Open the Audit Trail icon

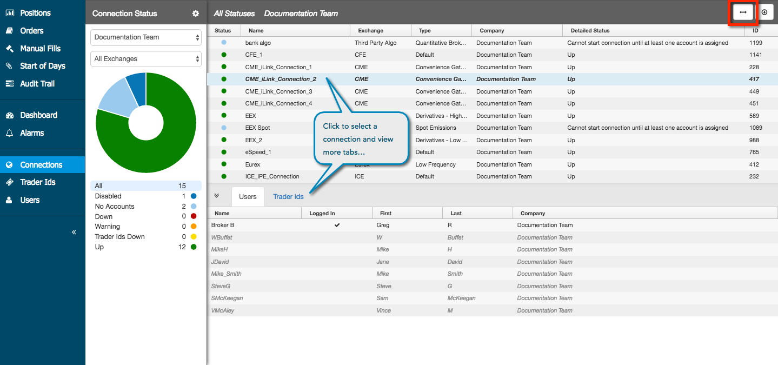[x=9, y=84]
